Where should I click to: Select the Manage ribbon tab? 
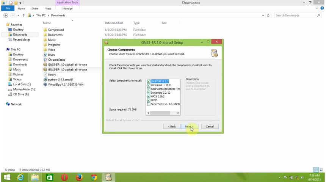[67, 8]
